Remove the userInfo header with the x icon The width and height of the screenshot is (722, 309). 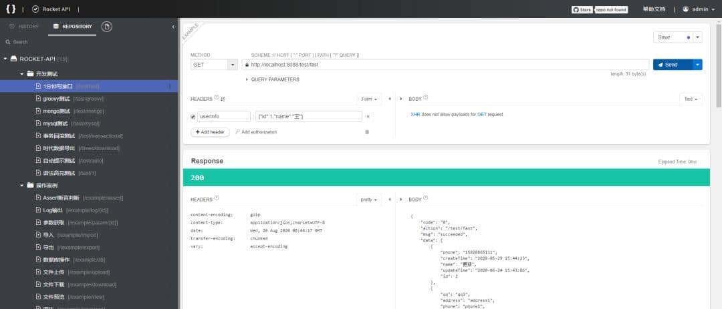coord(368,117)
